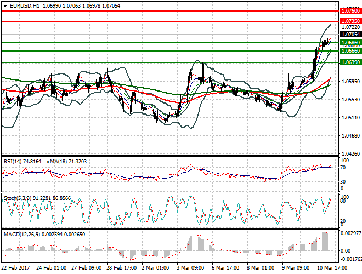Click the 1.04680 price axis value
The height and width of the screenshot is (274, 362).
[350, 136]
